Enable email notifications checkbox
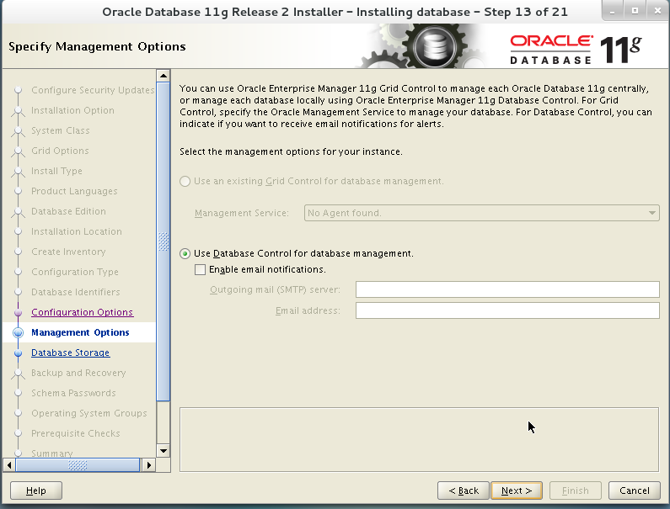Viewport: 670px width, 509px height. (200, 270)
